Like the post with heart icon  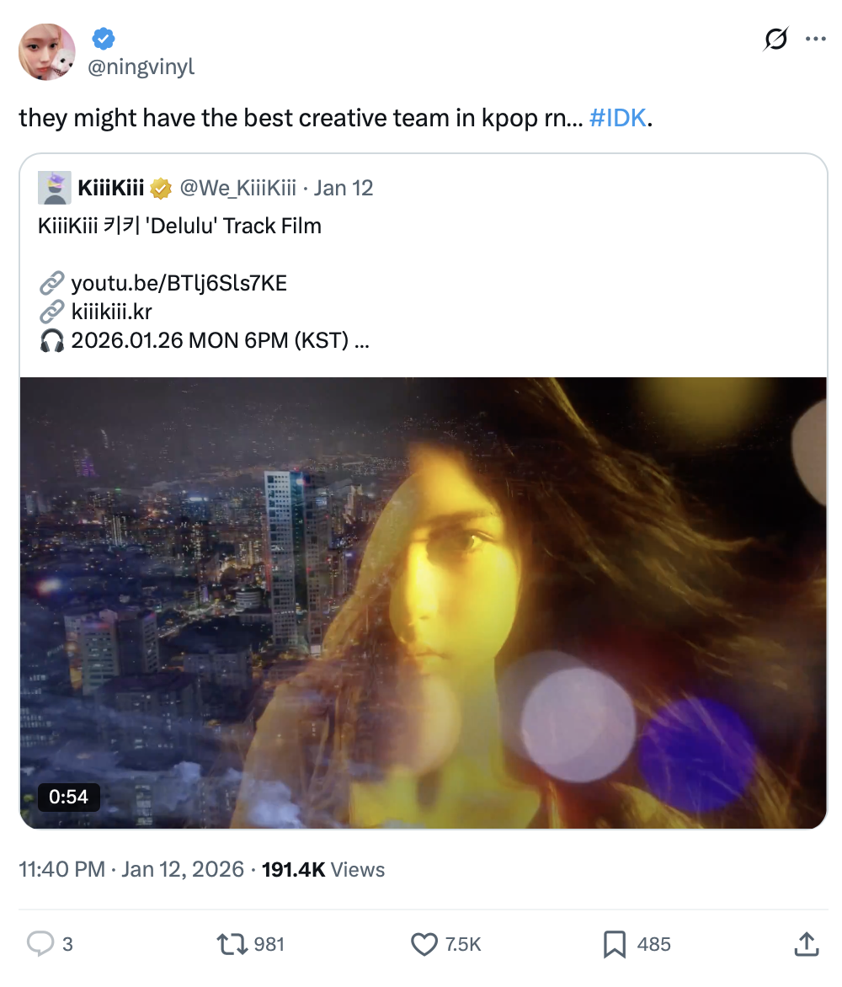[424, 944]
